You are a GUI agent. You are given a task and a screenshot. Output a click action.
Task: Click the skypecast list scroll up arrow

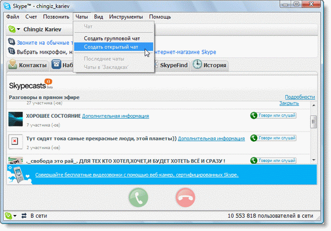tap(314, 105)
